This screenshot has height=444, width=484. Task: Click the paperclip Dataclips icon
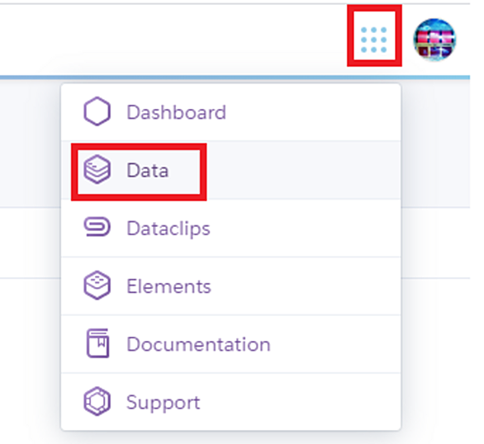[x=97, y=227]
